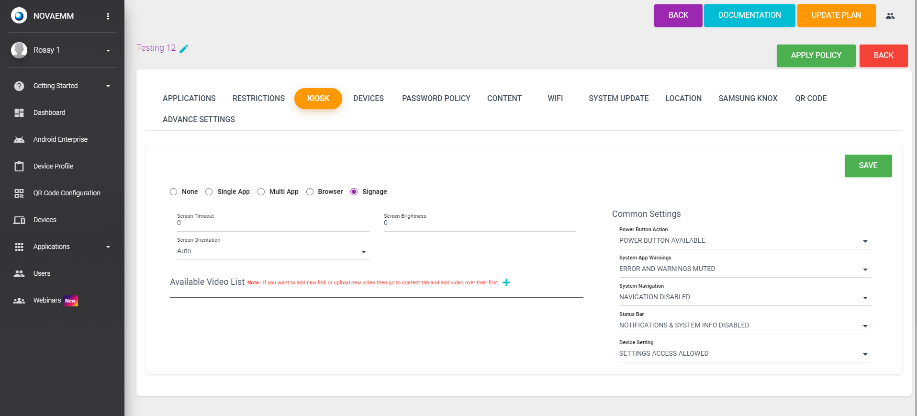Open the QR CODE tab
This screenshot has height=416, width=917.
click(x=811, y=99)
